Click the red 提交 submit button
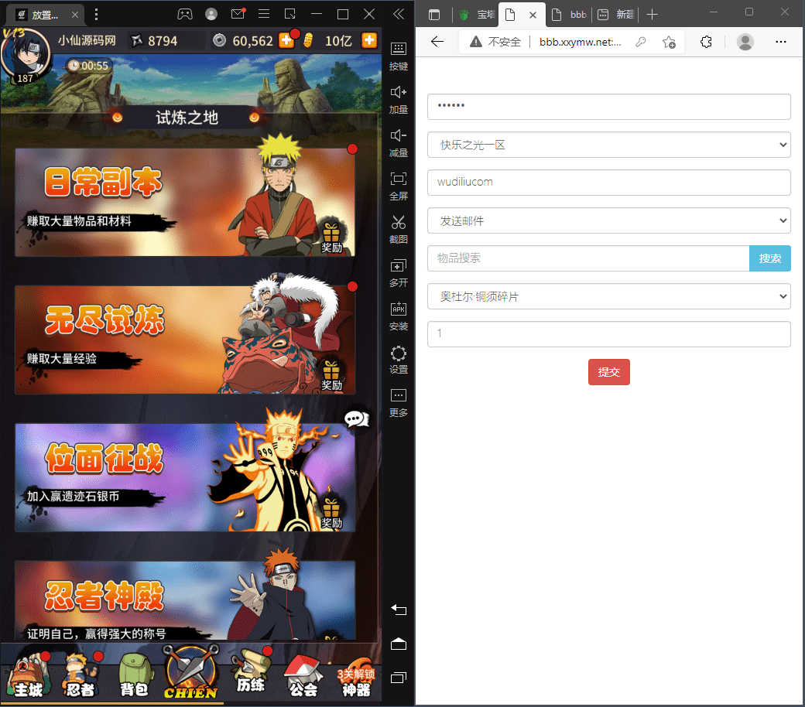 (x=609, y=372)
